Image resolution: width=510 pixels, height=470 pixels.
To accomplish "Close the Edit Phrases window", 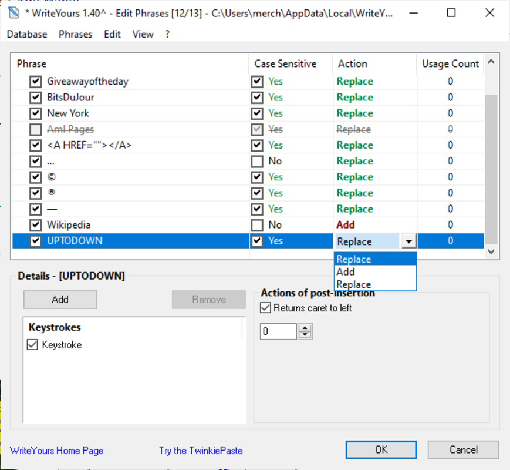I will 489,13.
